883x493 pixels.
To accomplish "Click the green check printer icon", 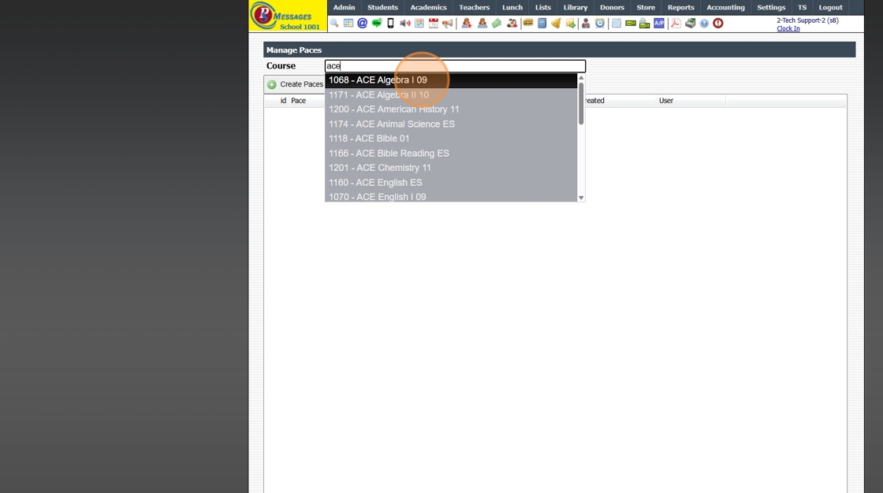I will (645, 23).
